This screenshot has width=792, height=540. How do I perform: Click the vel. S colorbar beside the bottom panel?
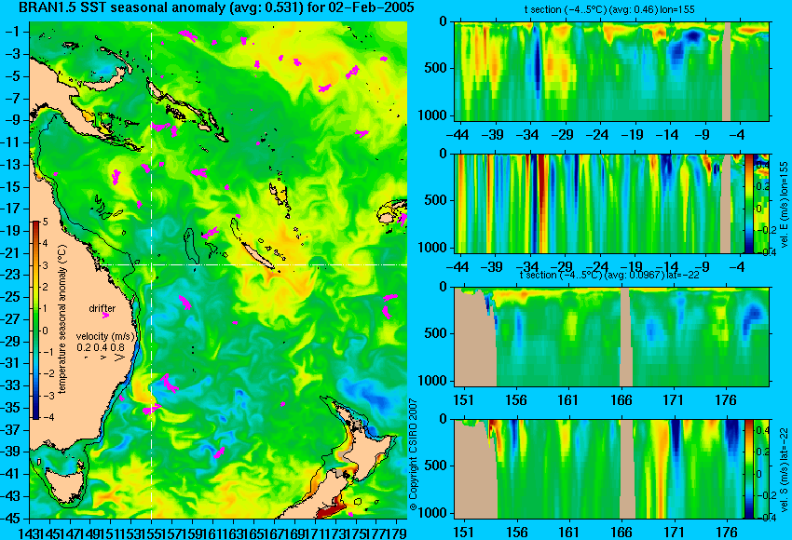[748, 469]
